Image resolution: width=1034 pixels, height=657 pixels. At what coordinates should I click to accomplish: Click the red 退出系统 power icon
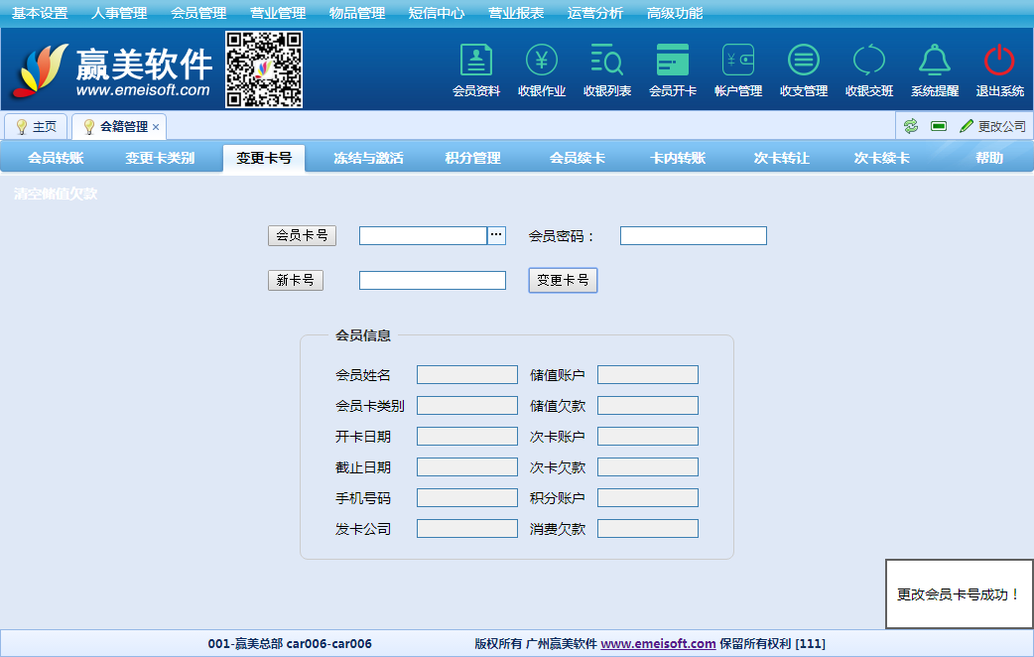click(x=999, y=62)
